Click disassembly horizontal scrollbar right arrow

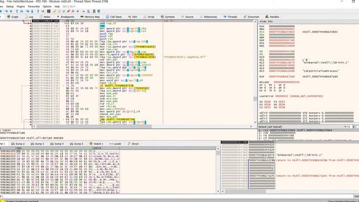coord(251,126)
